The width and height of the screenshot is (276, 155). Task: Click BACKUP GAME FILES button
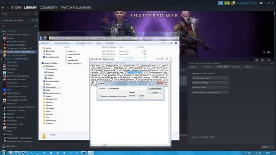[x=210, y=83]
